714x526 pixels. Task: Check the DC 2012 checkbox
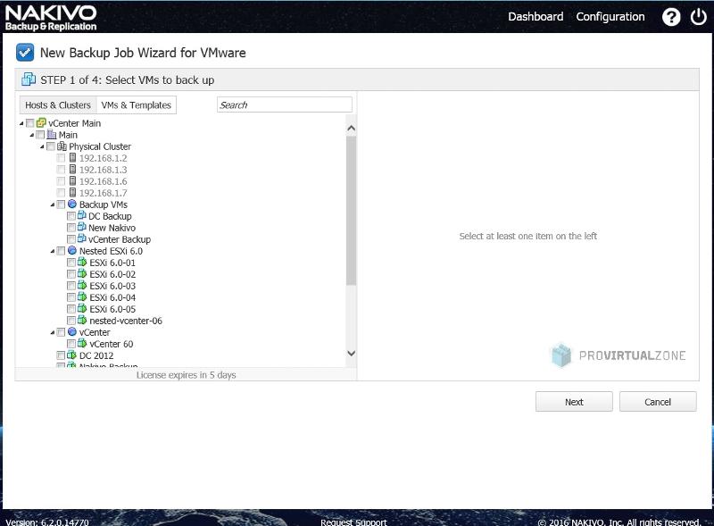(x=61, y=355)
